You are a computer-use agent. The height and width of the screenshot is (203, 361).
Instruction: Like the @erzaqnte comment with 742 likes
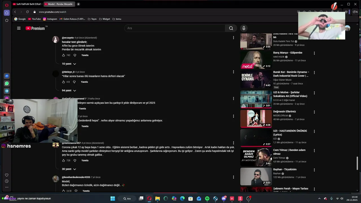tap(63, 55)
